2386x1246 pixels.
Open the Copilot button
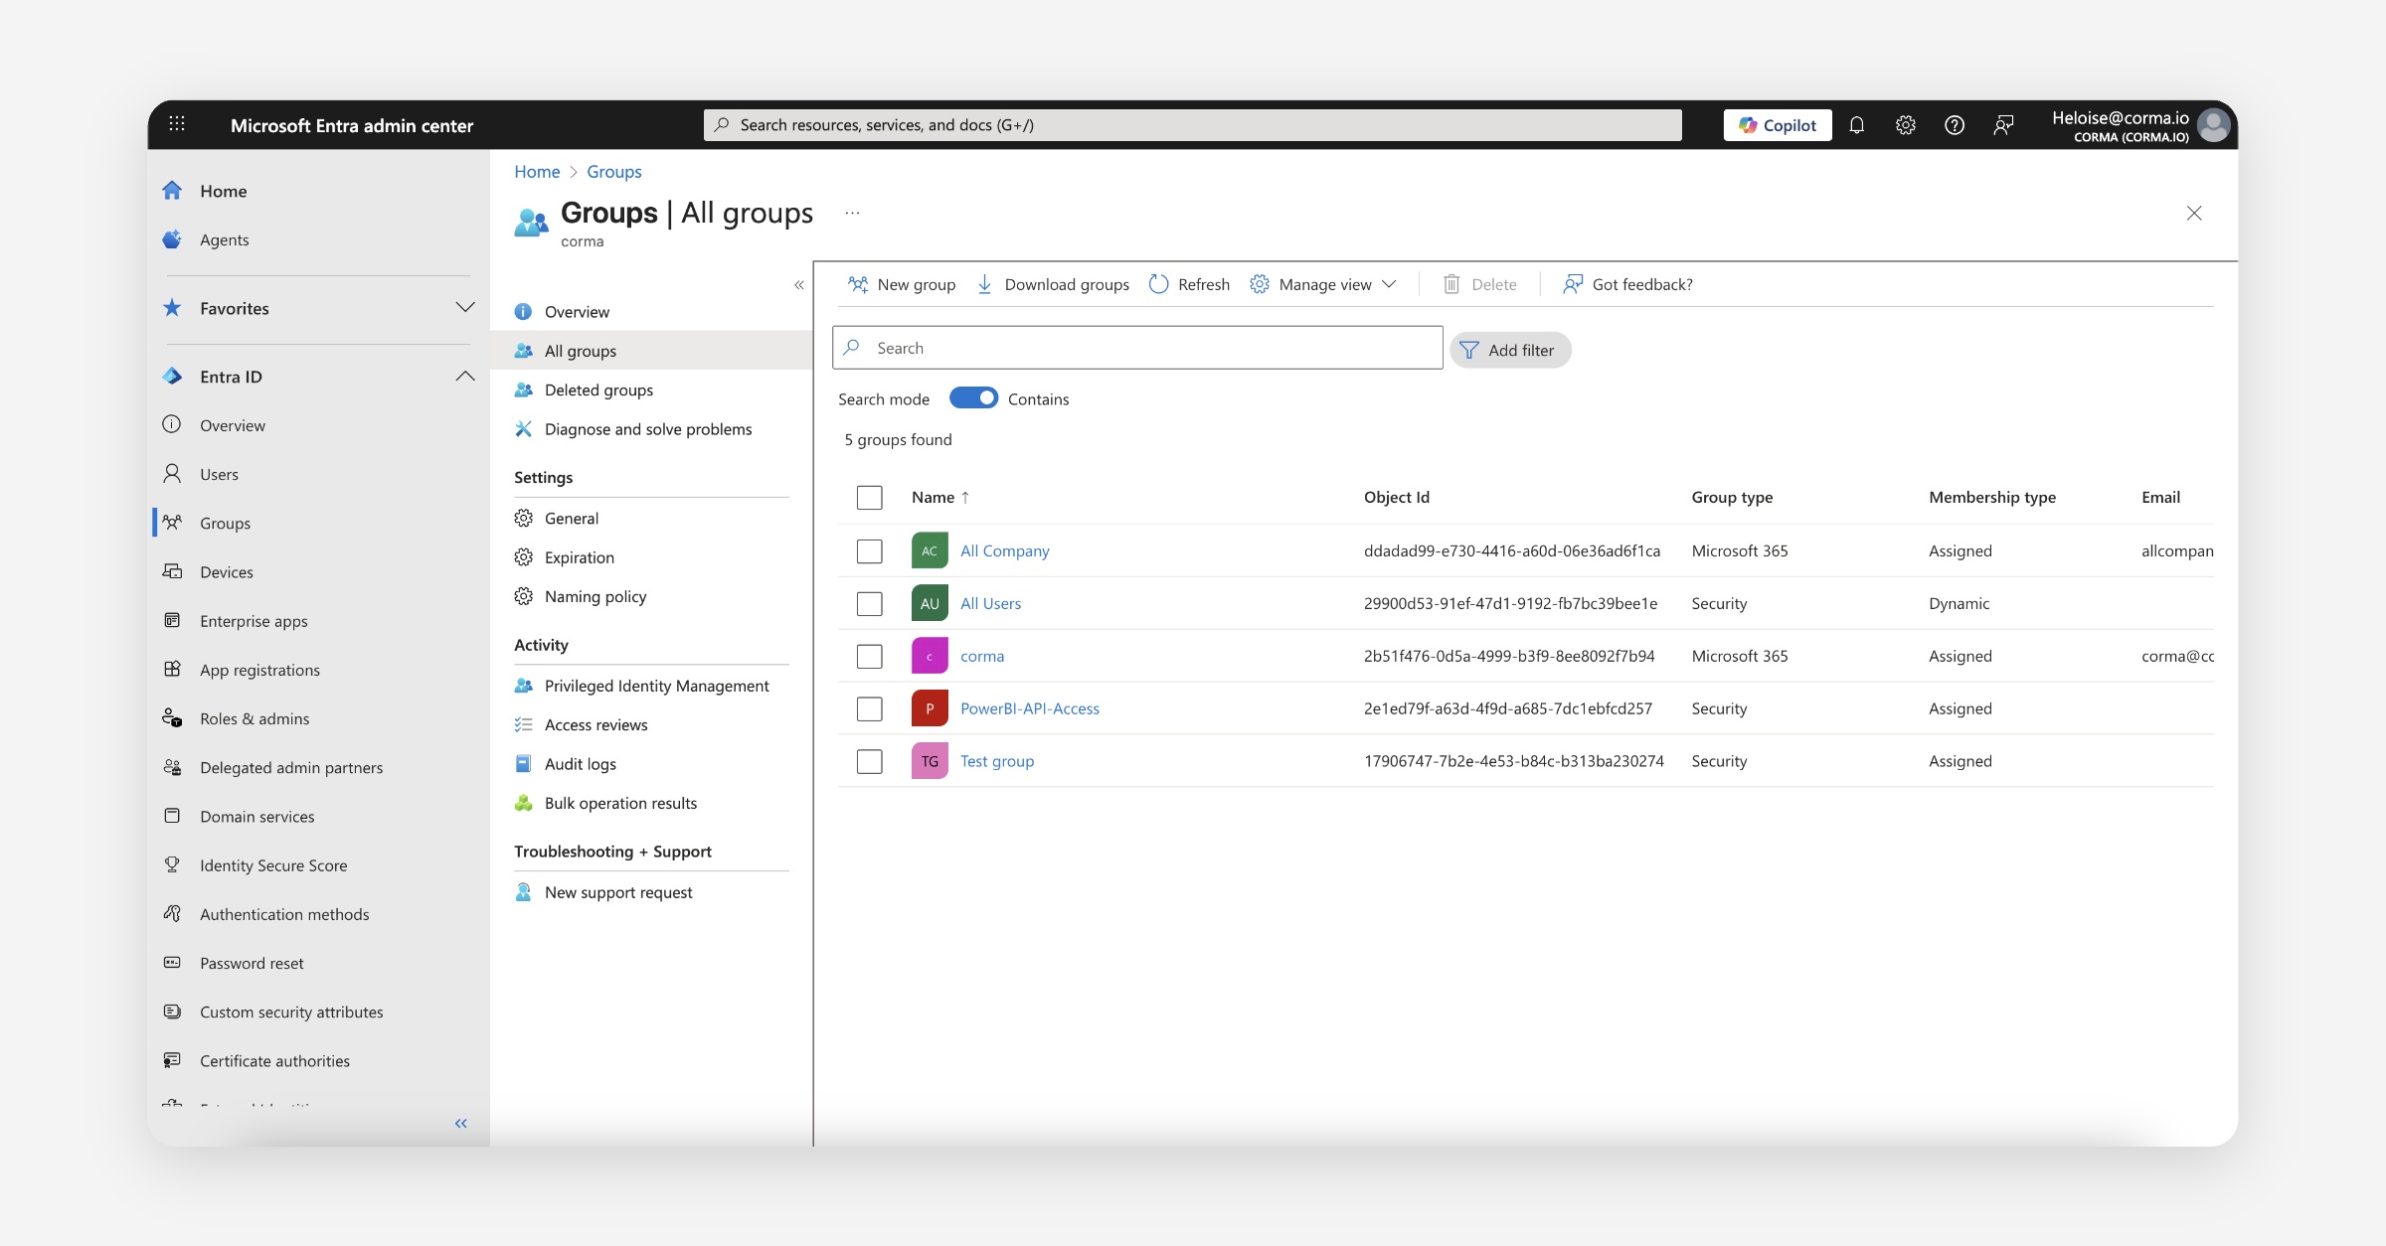(x=1777, y=125)
